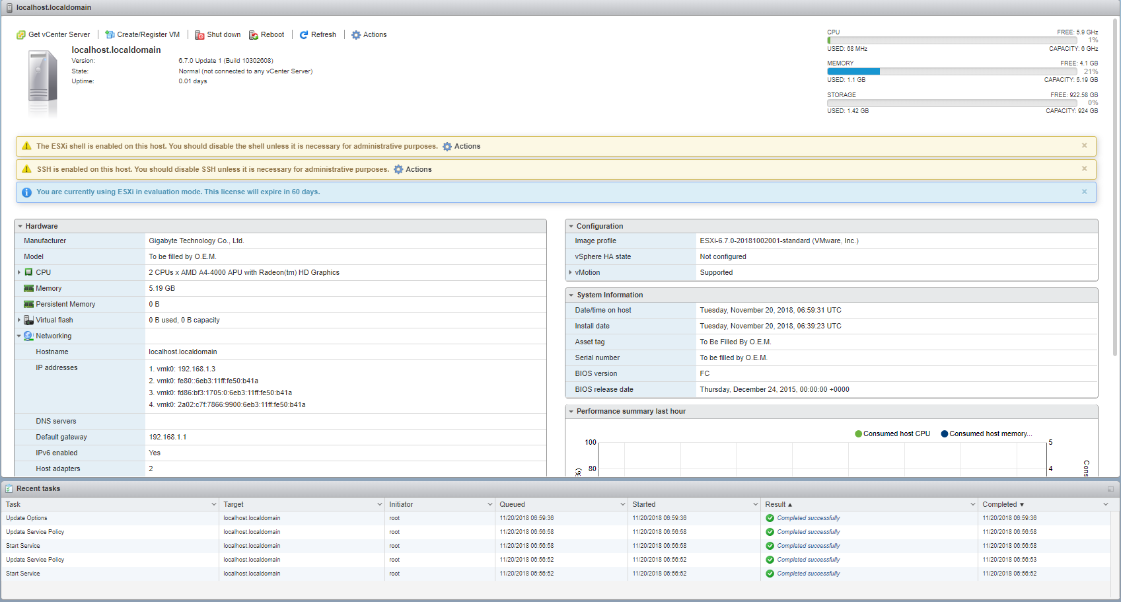Click the Refresh arrow icon
This screenshot has width=1121, height=602.
coord(304,35)
